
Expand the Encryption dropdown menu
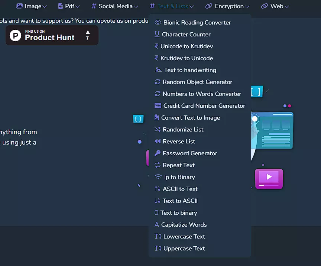(x=227, y=6)
